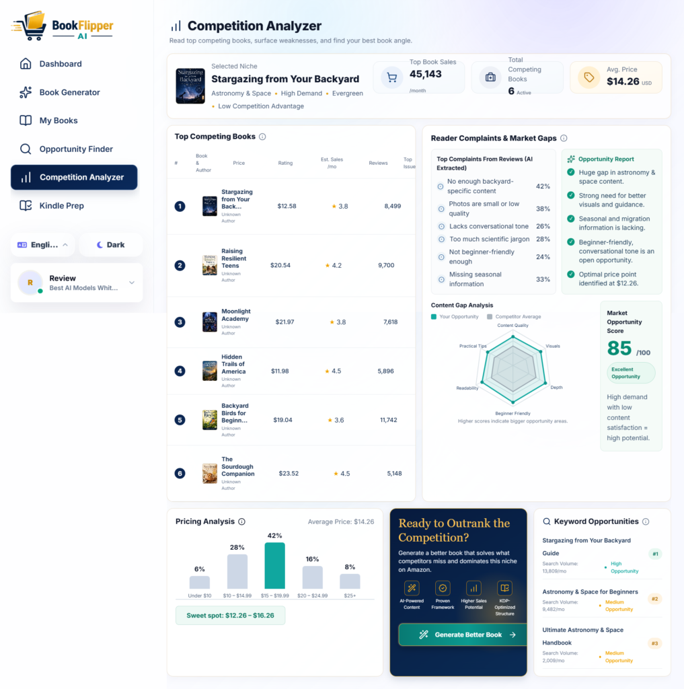Screen dimensions: 684x689
Task: Click the R user avatar
Action: pyautogui.click(x=30, y=283)
